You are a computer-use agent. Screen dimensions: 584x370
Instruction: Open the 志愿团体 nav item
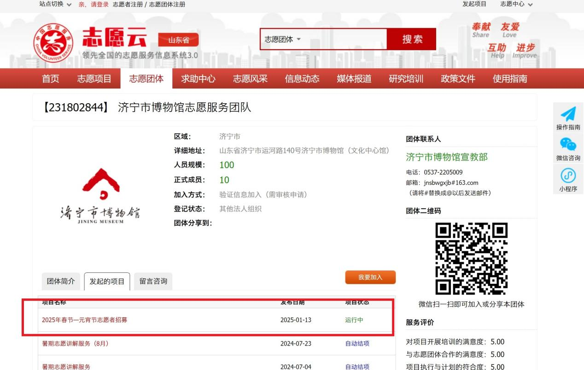point(146,79)
